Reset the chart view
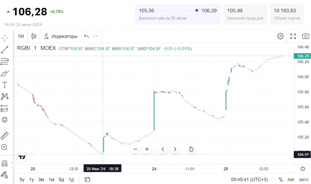 (x=191, y=149)
